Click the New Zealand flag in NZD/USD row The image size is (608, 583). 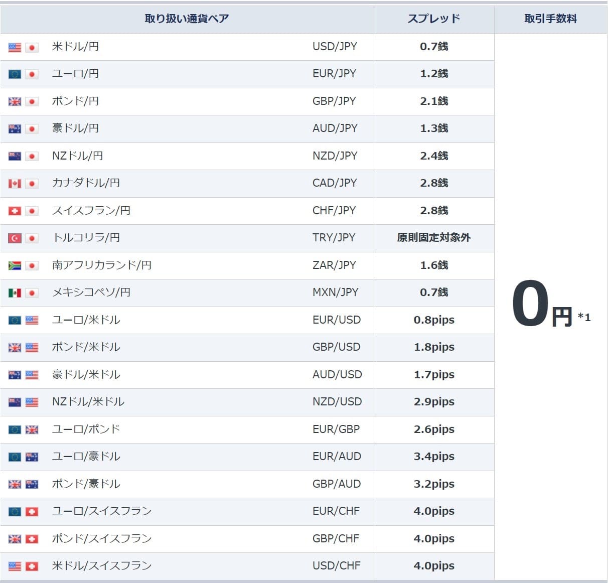pos(15,402)
